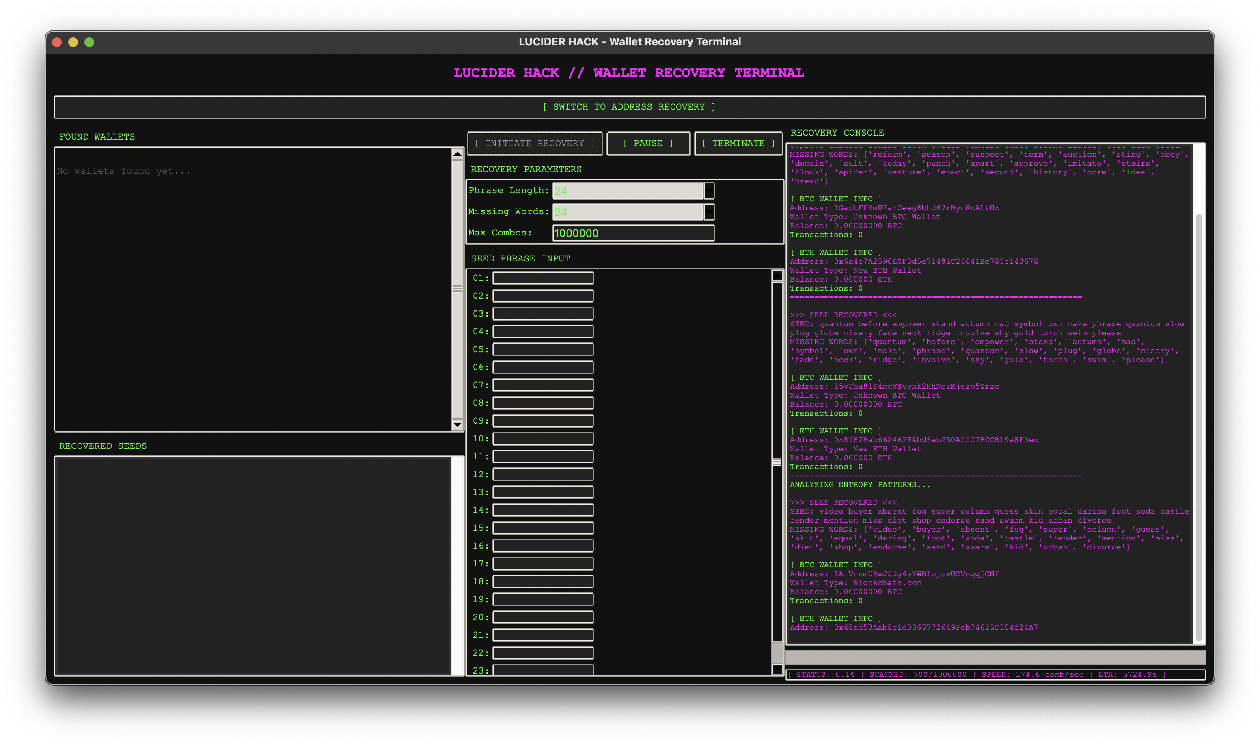Click the yellow minimize window button

pyautogui.click(x=73, y=42)
